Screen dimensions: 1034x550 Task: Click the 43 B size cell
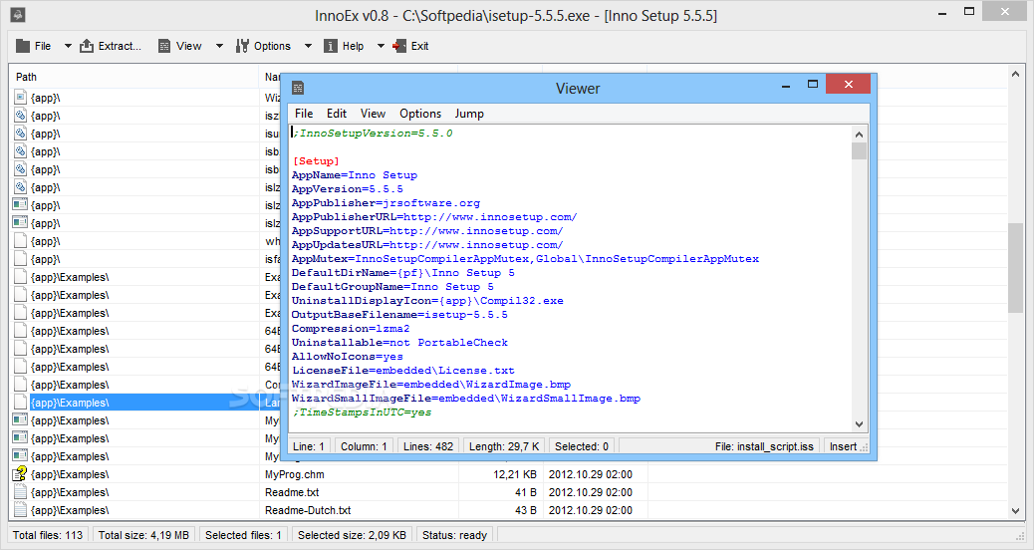(526, 510)
